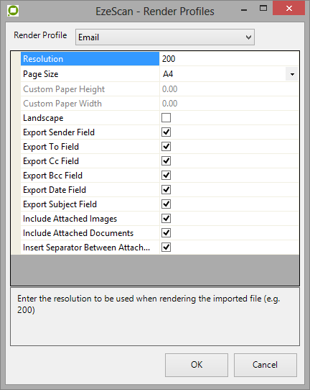Click the Cancel button
310x390 pixels.
(x=265, y=365)
